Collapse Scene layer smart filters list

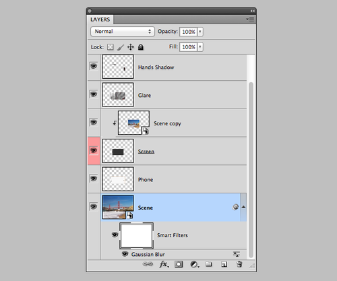click(x=243, y=207)
